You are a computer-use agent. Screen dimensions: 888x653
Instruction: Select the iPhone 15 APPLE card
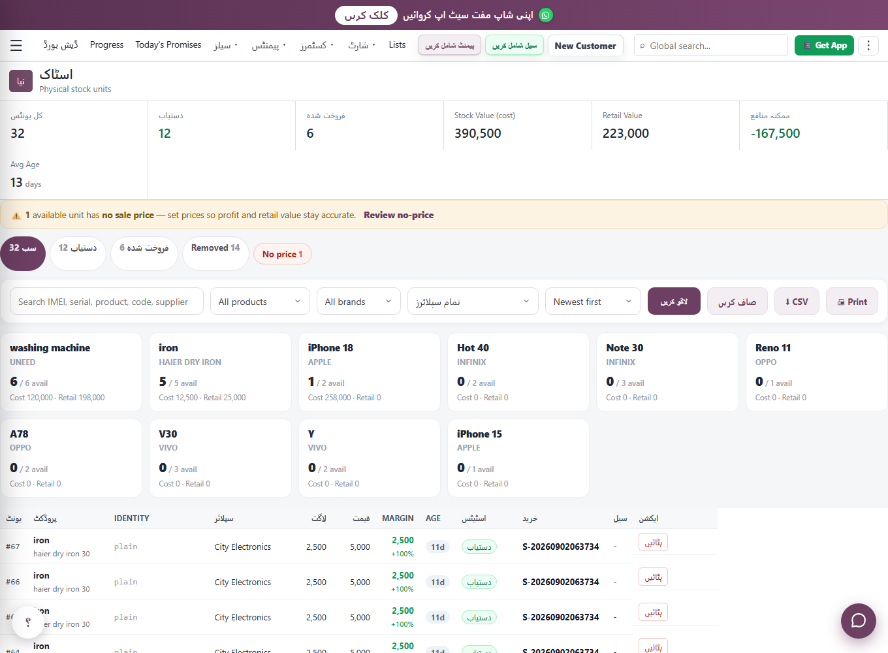click(x=518, y=458)
